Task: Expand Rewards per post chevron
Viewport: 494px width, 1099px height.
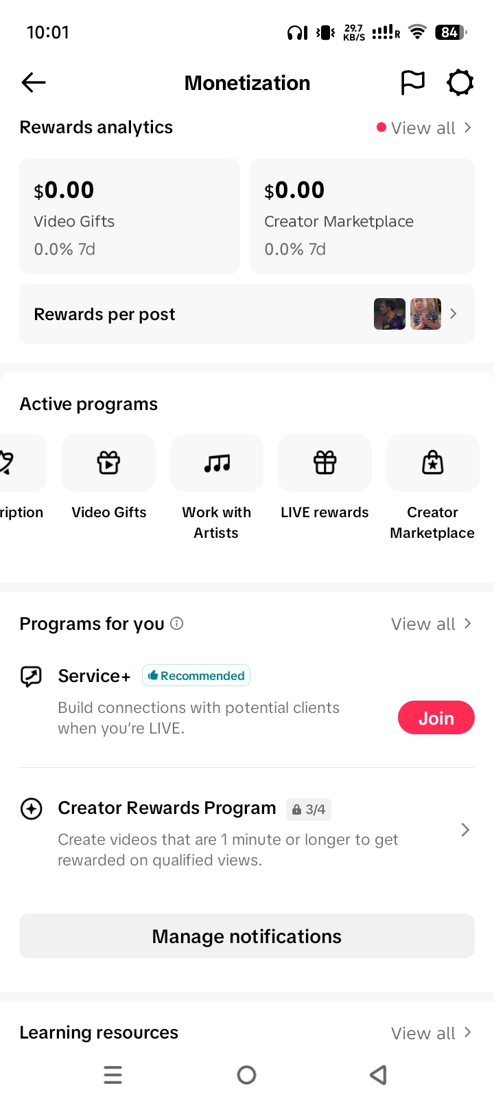Action: [454, 314]
